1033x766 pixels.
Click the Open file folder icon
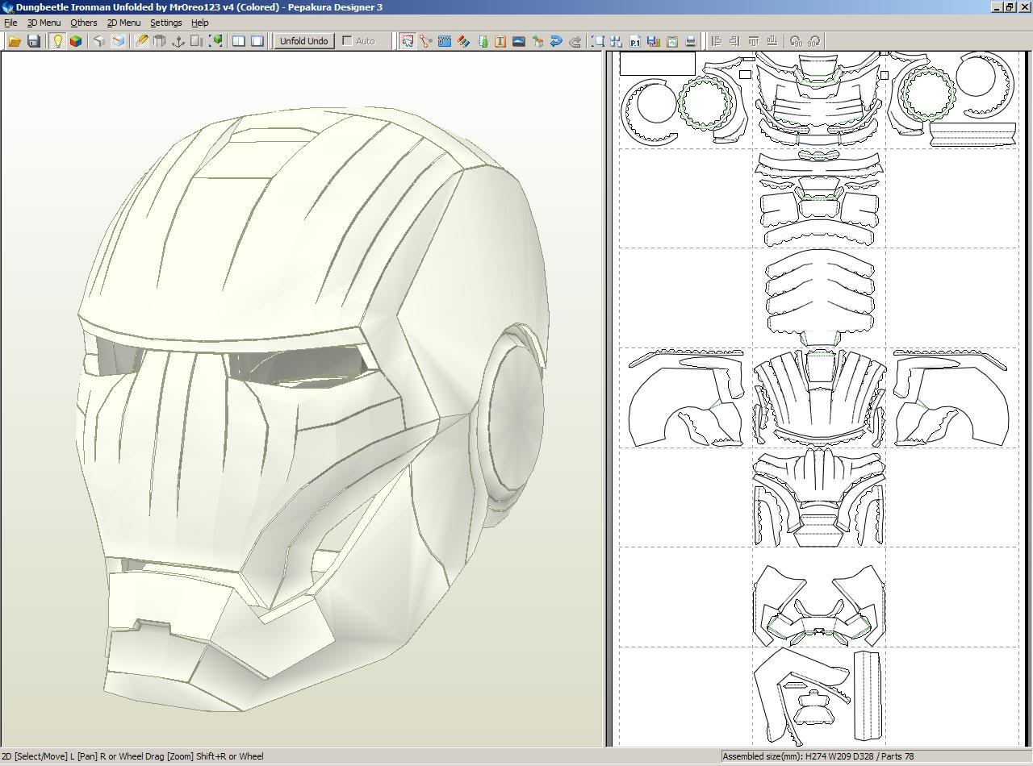pos(15,41)
